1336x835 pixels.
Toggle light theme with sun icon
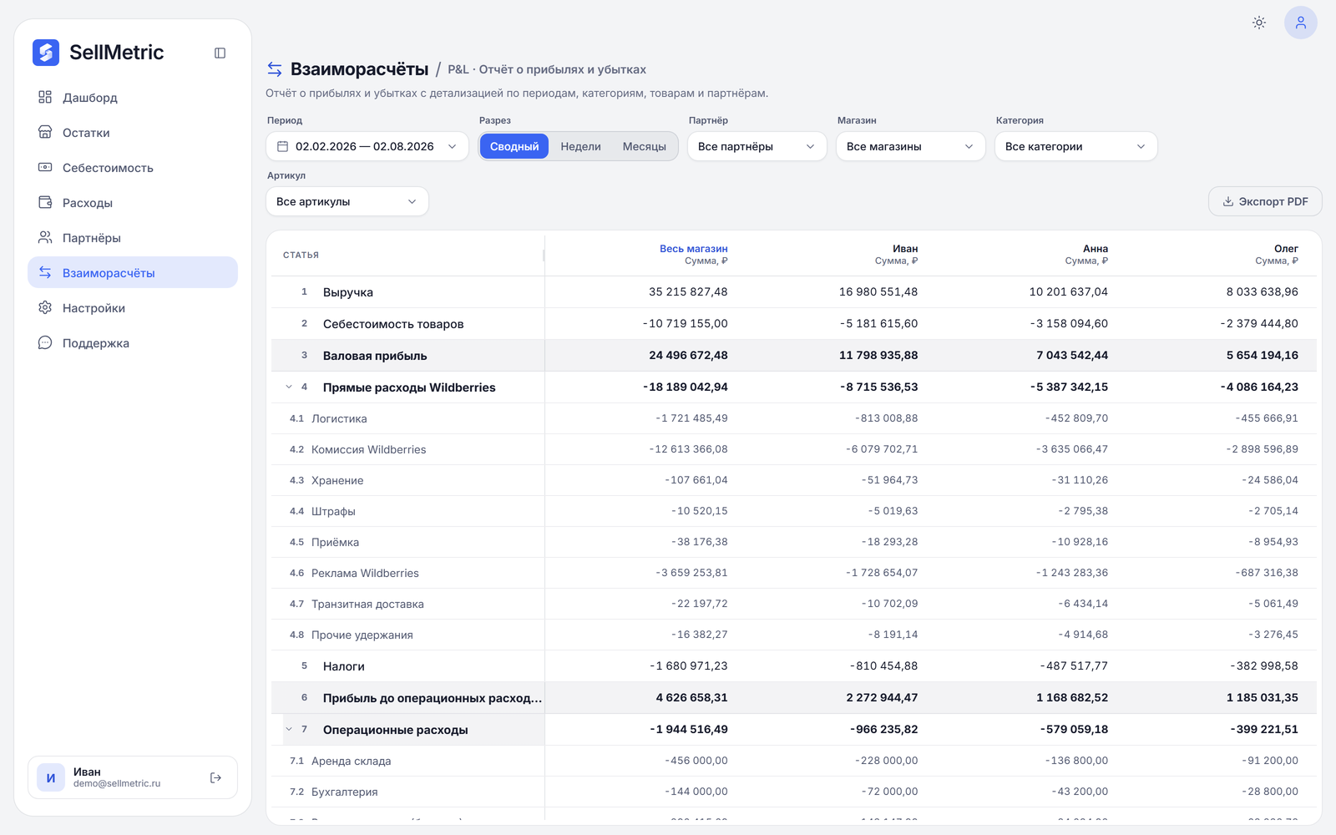[x=1259, y=23]
